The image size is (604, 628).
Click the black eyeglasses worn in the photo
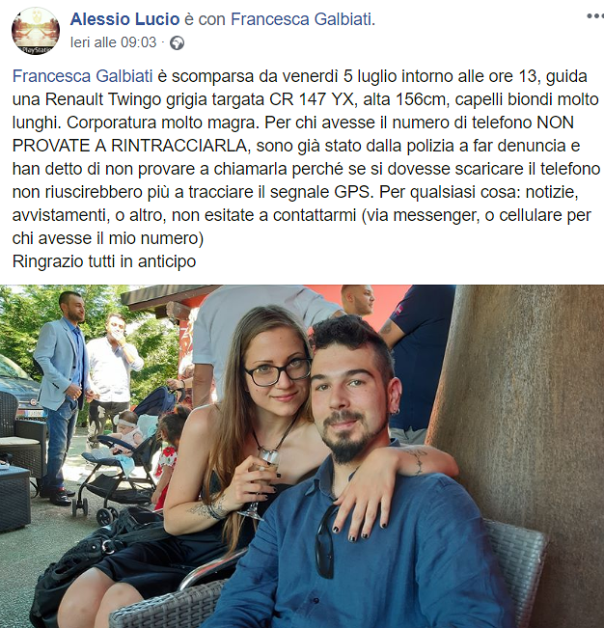pos(278,371)
